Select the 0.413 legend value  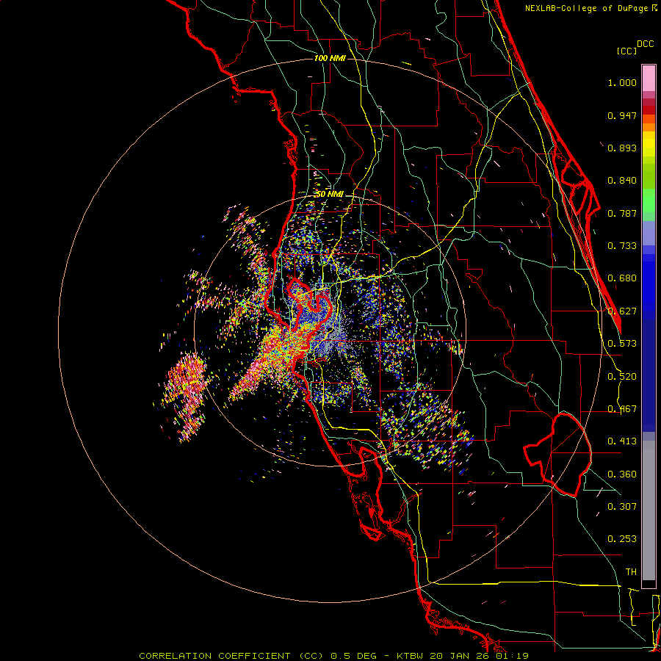coord(622,441)
